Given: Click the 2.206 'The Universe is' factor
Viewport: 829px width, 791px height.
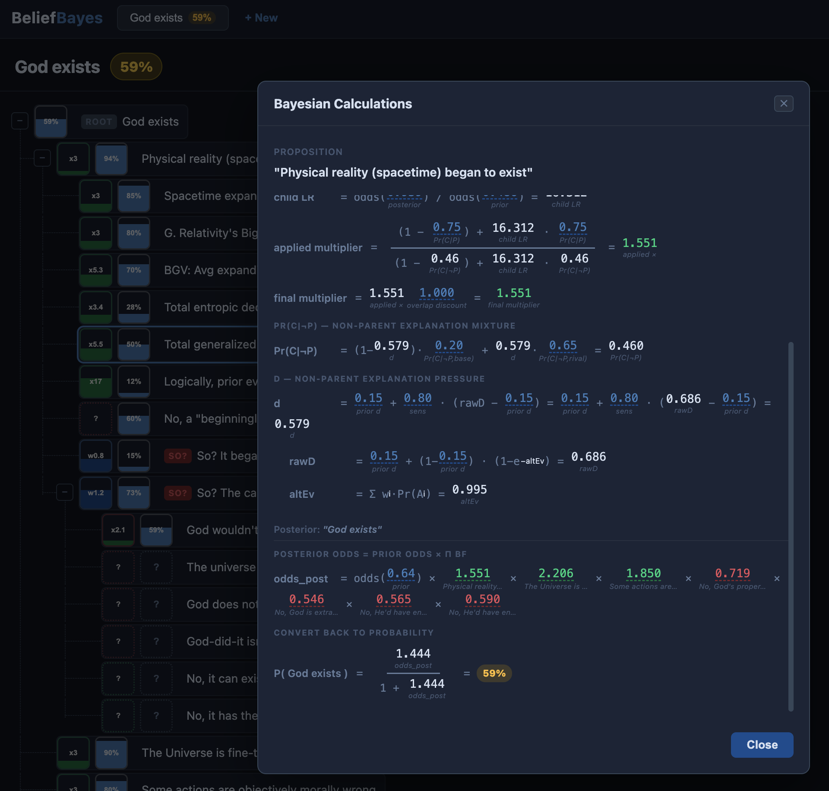Looking at the screenshot, I should pyautogui.click(x=556, y=573).
